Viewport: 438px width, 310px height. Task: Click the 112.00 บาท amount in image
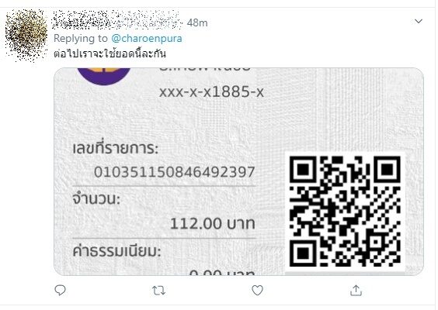pyautogui.click(x=213, y=223)
